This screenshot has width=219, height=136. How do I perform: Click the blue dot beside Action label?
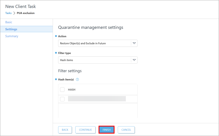click(56, 36)
